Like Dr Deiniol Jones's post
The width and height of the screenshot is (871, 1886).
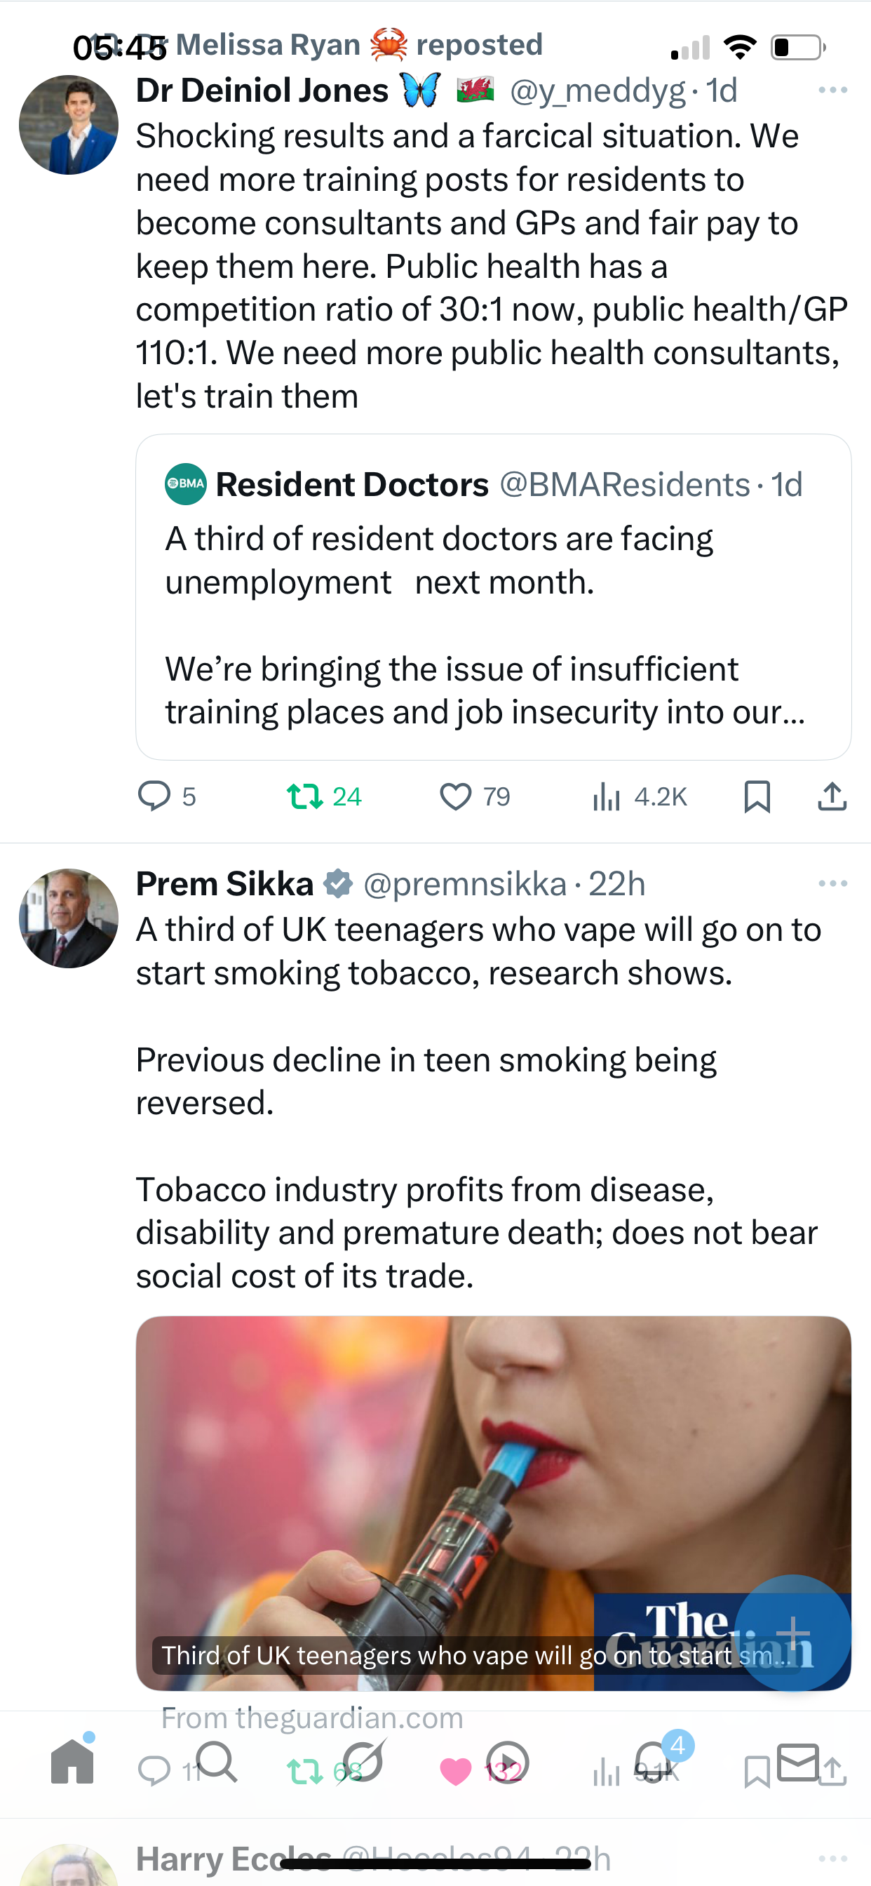click(474, 796)
